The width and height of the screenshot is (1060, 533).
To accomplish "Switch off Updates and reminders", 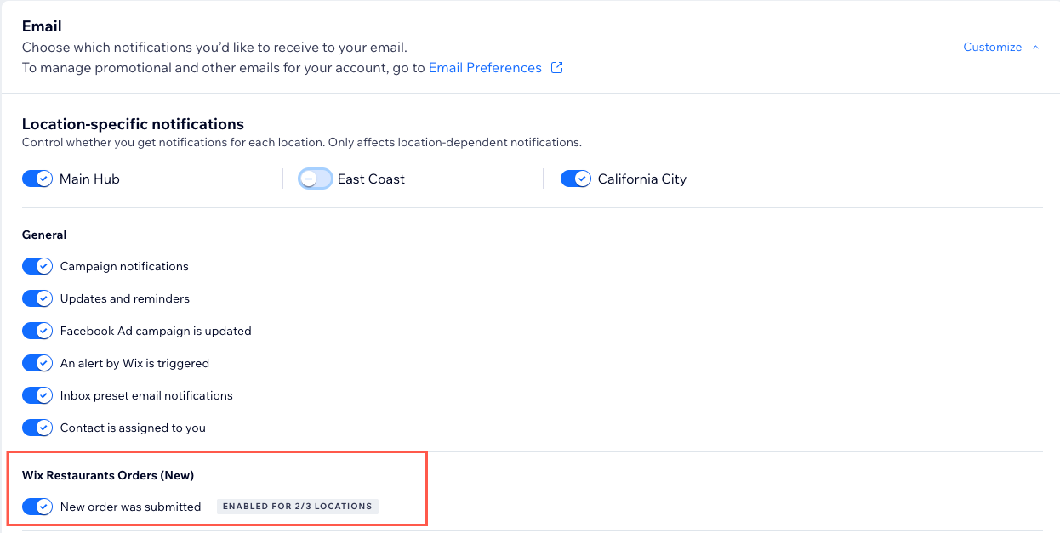I will [x=37, y=299].
